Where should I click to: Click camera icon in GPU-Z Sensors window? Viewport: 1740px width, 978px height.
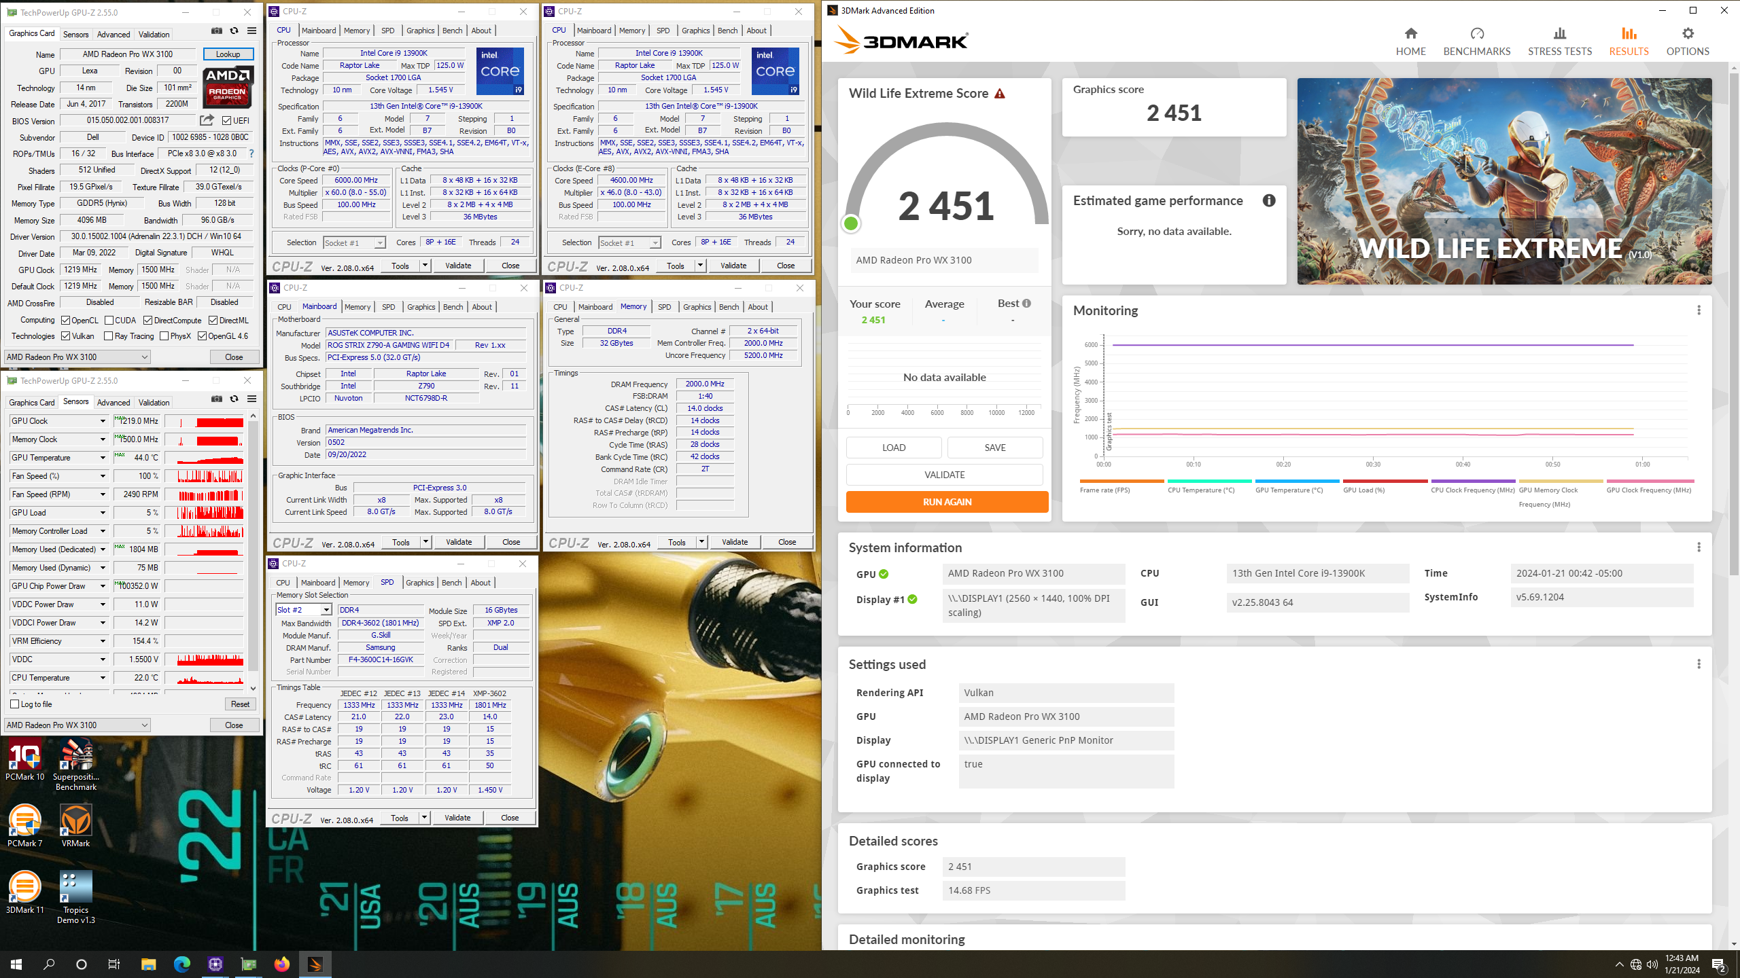tap(216, 399)
